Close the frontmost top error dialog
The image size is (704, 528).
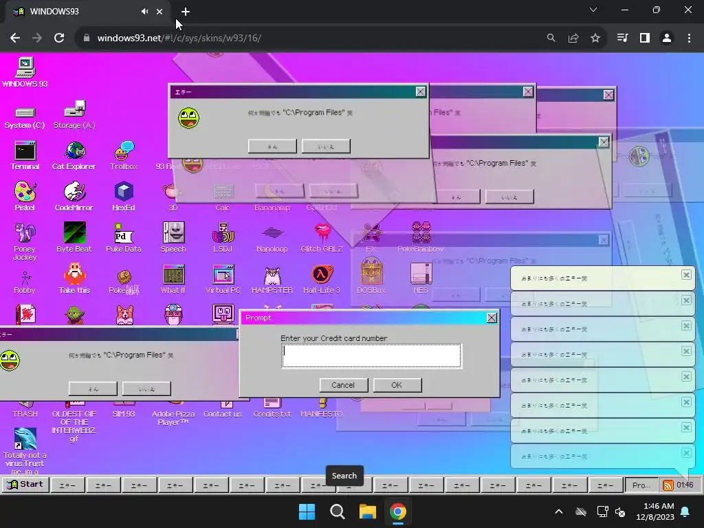(x=421, y=91)
